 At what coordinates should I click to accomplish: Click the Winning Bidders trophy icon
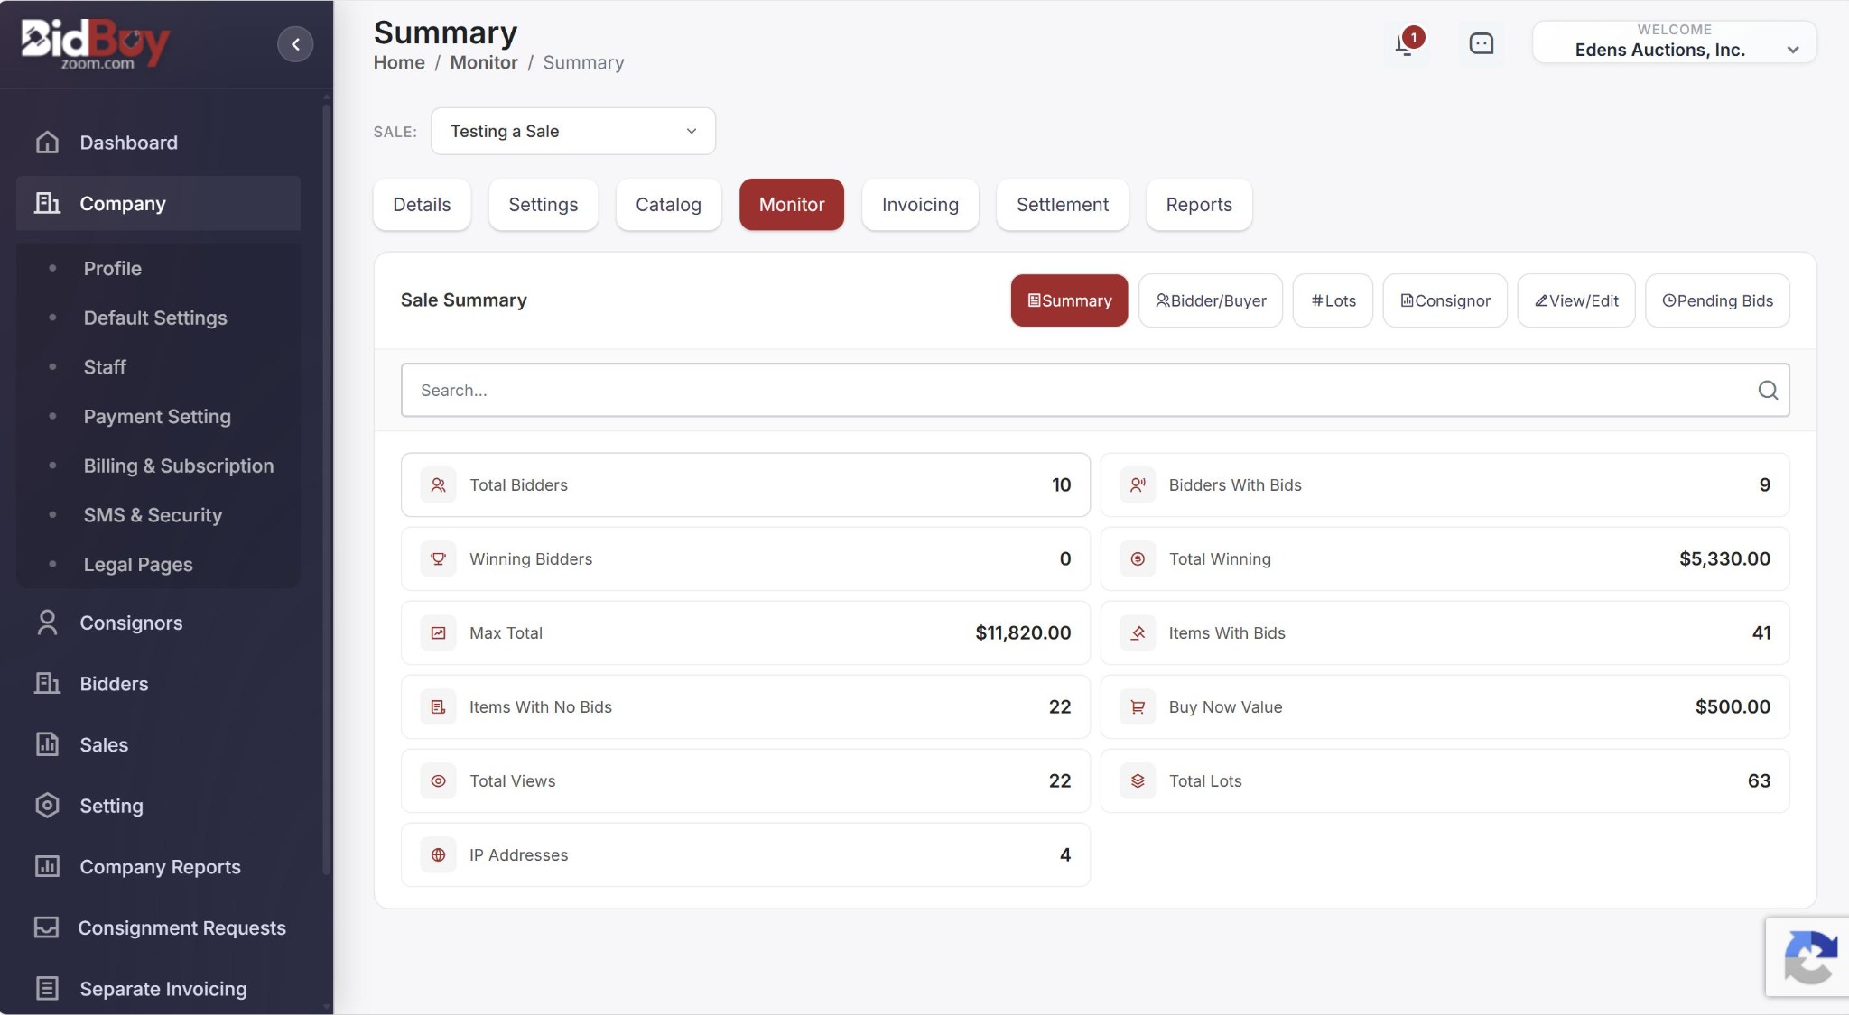438,559
